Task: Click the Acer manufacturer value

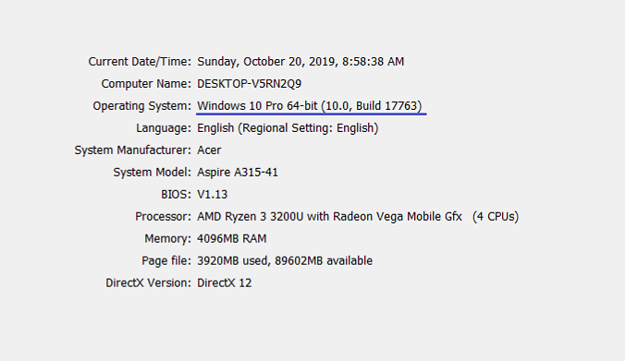Action: [209, 150]
